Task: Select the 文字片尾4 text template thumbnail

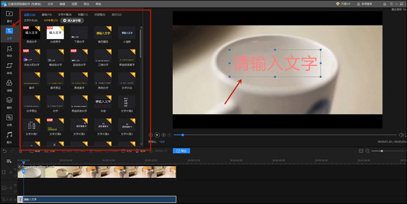Action: click(103, 125)
